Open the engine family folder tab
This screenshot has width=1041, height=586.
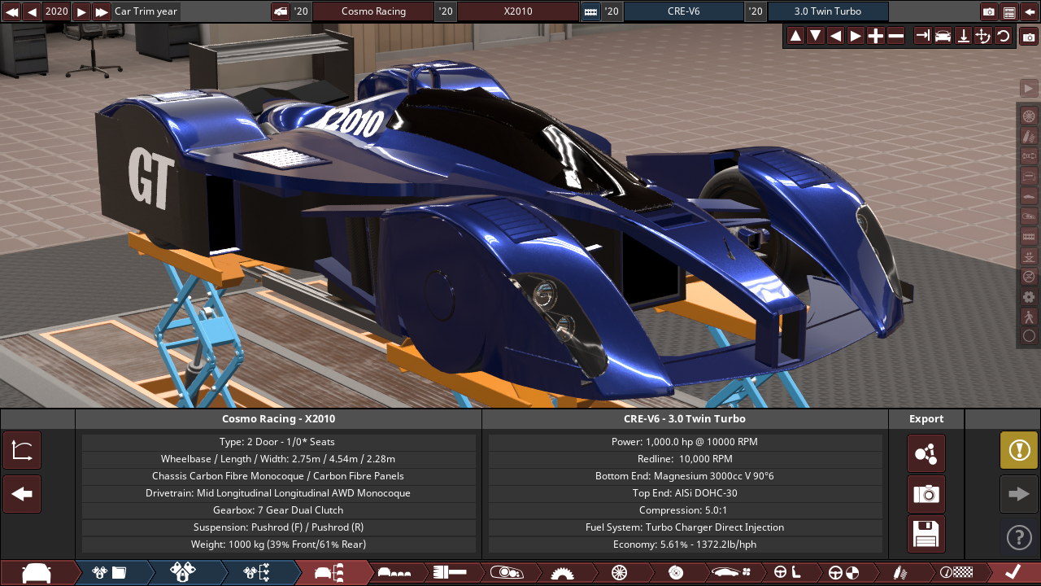pos(110,573)
